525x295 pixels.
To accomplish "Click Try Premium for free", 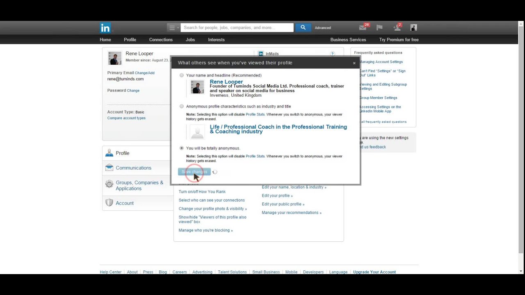I will point(399,40).
